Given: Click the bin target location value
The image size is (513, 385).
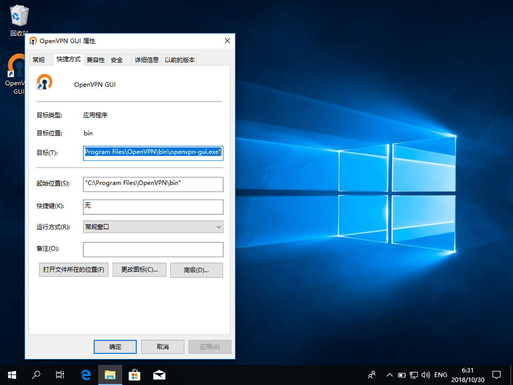Looking at the screenshot, I should point(88,133).
